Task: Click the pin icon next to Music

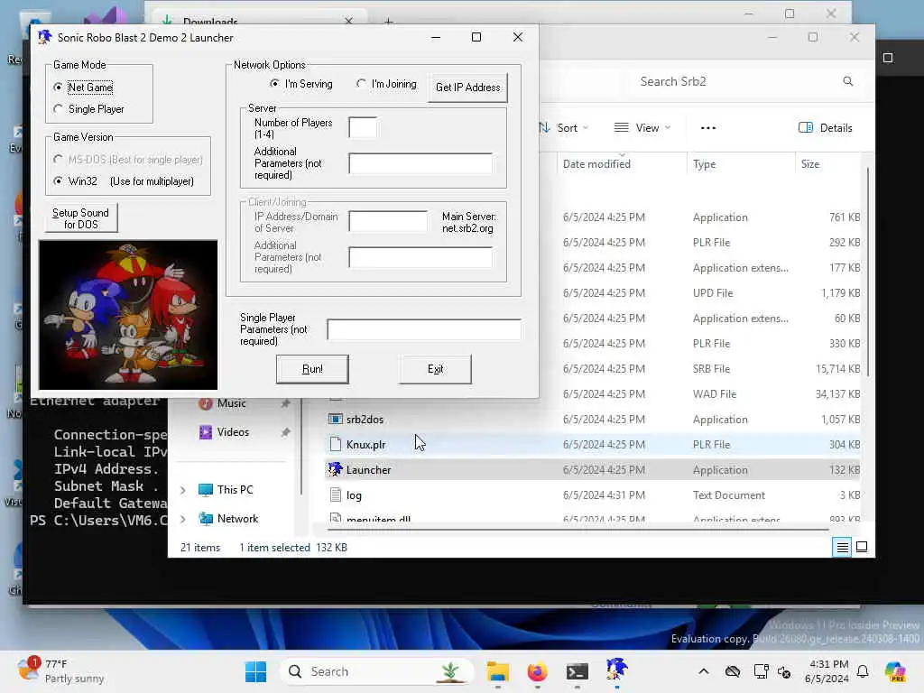Action: (286, 403)
